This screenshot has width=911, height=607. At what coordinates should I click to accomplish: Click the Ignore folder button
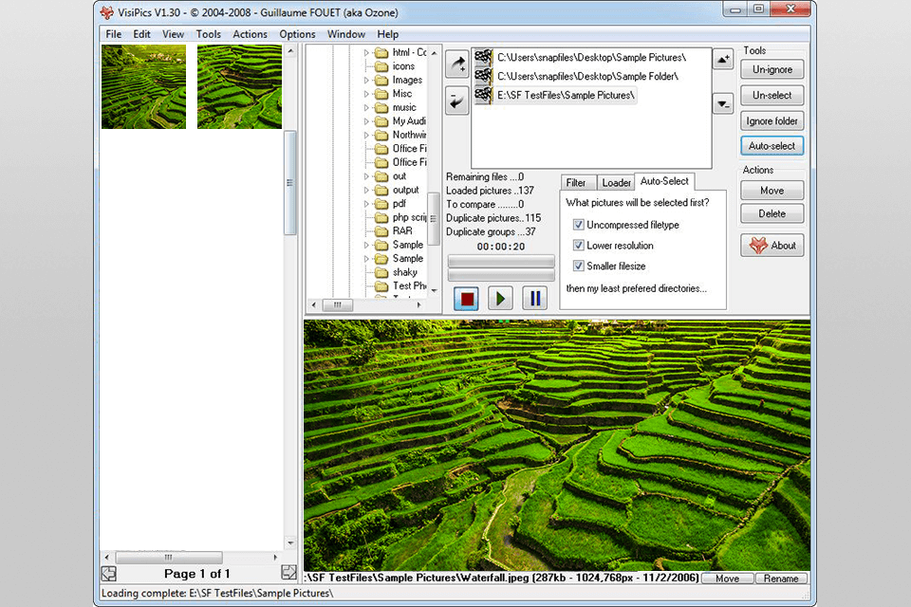coord(772,121)
